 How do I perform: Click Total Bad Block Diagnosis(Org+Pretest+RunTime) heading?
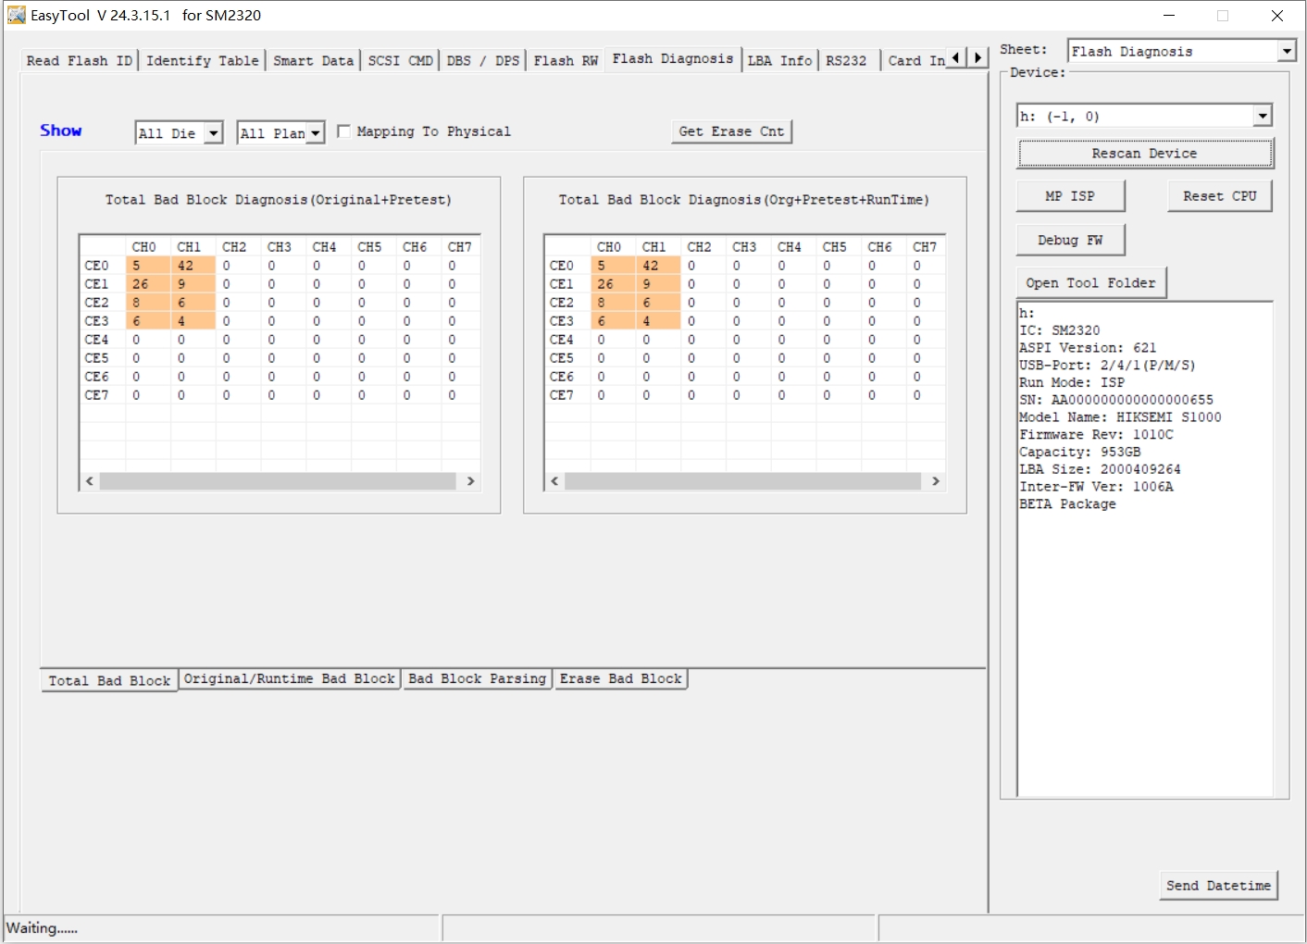(744, 200)
